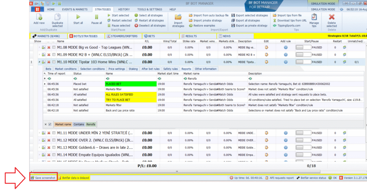Expand the M1.13 MDDE Golden6.6 row
Viewport: 367px width, 191px height.
tap(39, 147)
